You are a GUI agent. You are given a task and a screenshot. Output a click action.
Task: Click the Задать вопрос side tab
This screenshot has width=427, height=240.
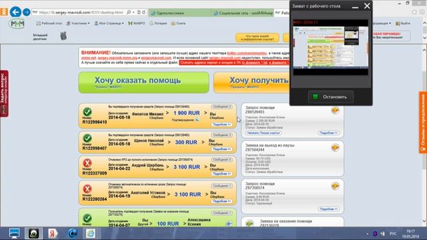click(x=4, y=93)
